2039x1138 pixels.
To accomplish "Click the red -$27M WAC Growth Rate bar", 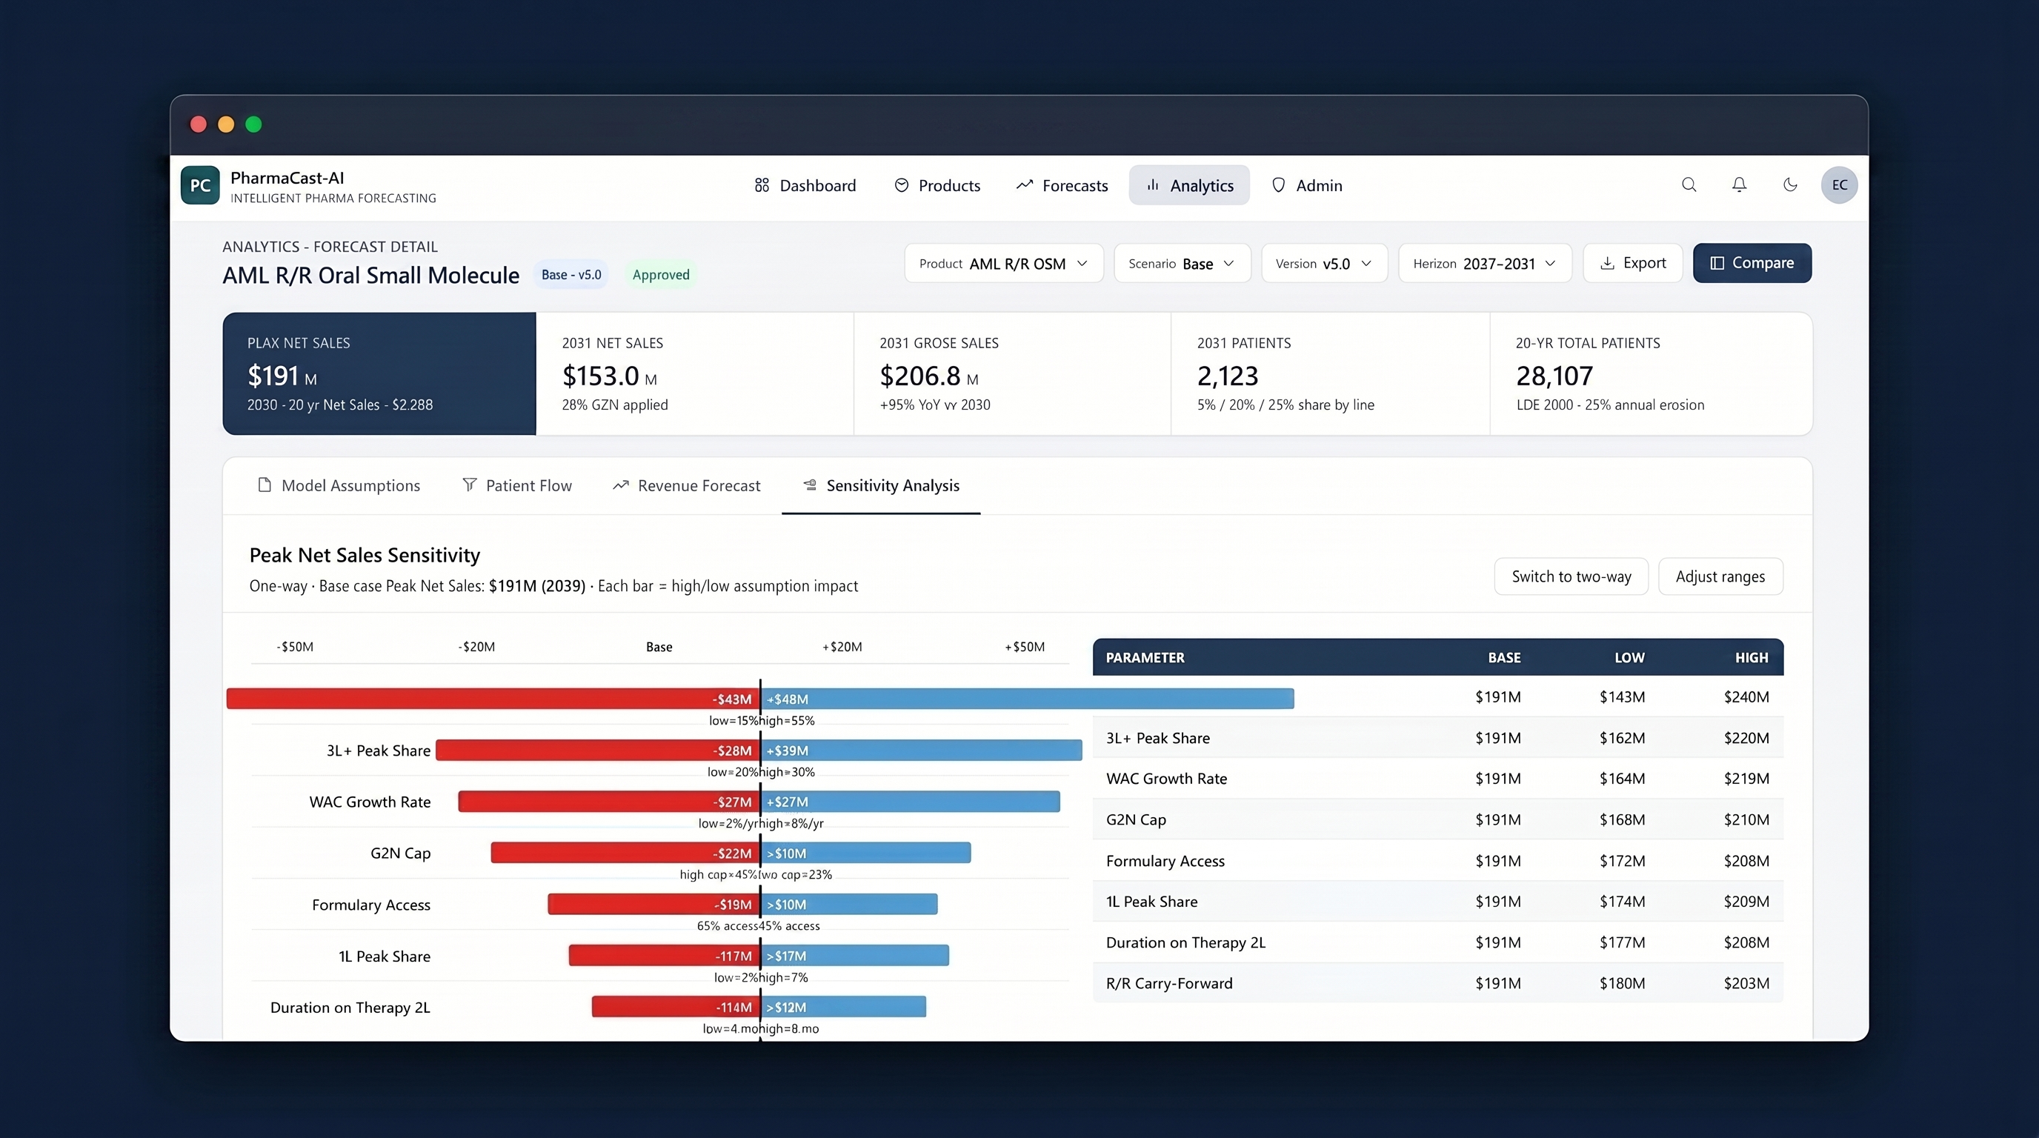I will [609, 802].
